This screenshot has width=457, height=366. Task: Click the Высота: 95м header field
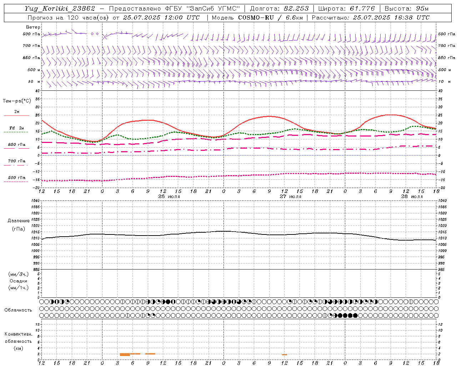pyautogui.click(x=407, y=9)
